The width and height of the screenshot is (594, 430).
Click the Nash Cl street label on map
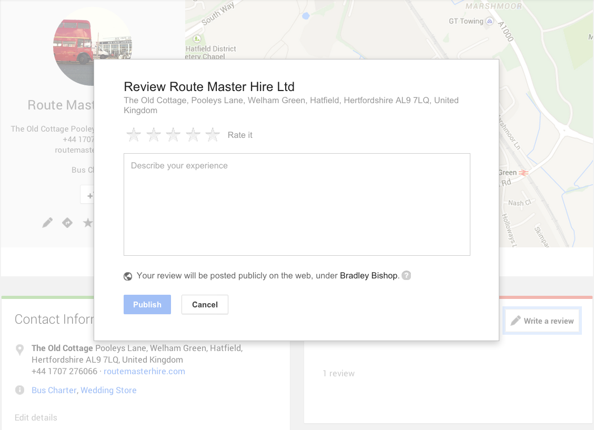tap(519, 203)
